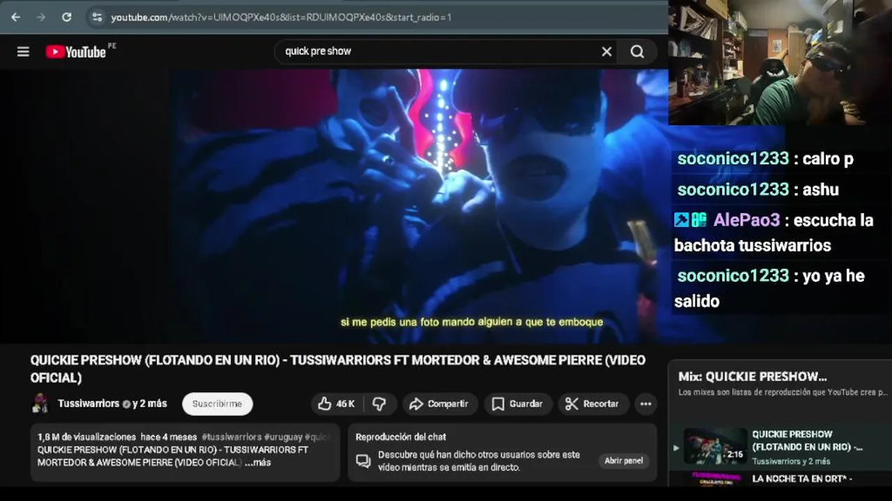Run search with magnifying glass button
This screenshot has height=501, width=892.
click(x=637, y=51)
